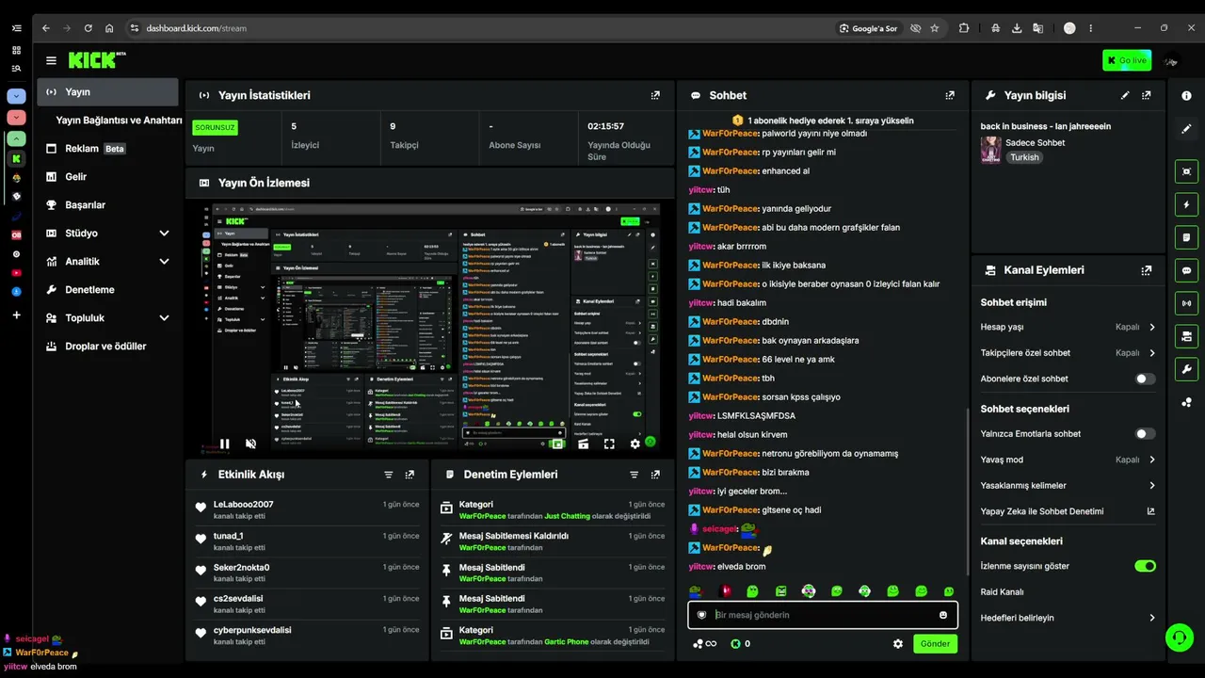Toggle the broadcast signal widget in the right rail
Viewport: 1205px width, 678px height.
(x=1186, y=303)
